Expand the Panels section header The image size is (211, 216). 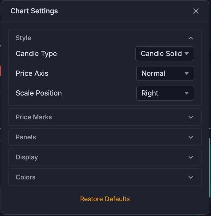tap(105, 137)
